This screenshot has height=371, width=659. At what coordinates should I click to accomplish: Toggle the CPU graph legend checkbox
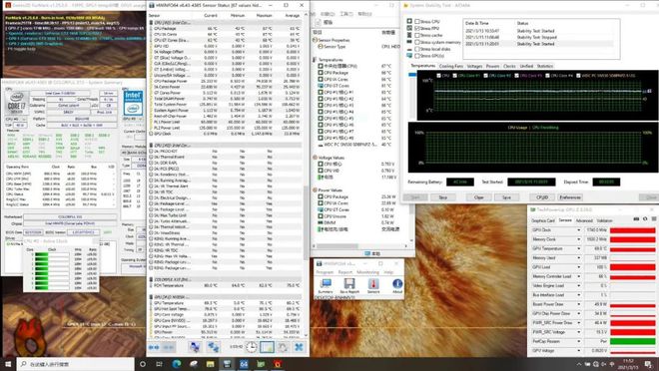click(439, 76)
